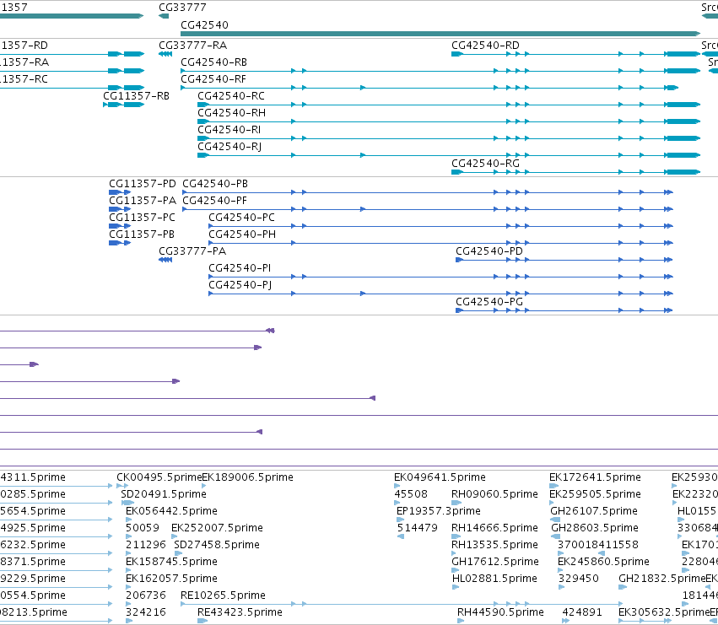718x625 pixels.
Task: Select EST EK056442.5prime label
Action: pyautogui.click(x=171, y=511)
